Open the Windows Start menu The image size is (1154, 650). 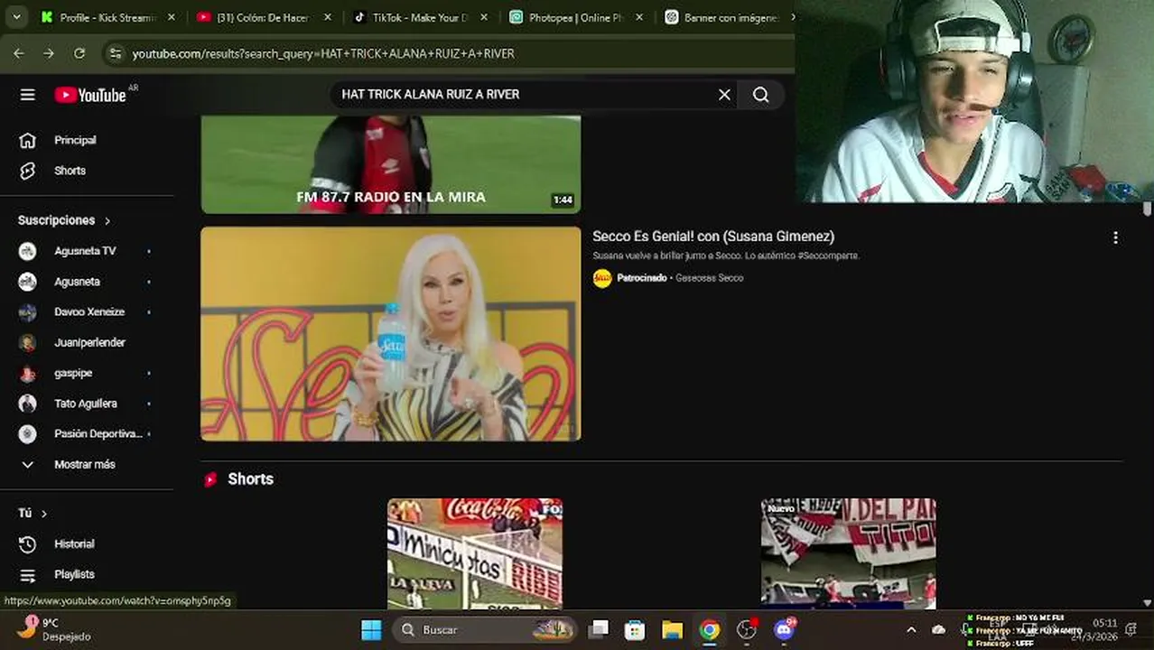[x=371, y=630]
